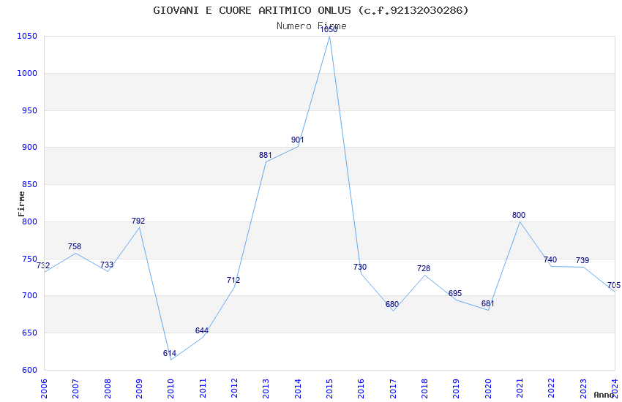Click y-axis tick value 950
The height and width of the screenshot is (402, 622).
click(x=29, y=110)
